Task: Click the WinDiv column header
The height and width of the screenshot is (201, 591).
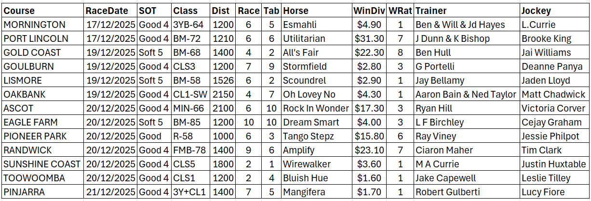Action: 369,11
